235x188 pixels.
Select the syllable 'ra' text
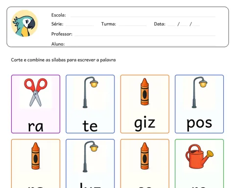pos(36,126)
